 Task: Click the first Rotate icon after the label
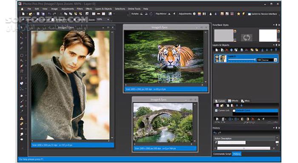tap(141, 14)
